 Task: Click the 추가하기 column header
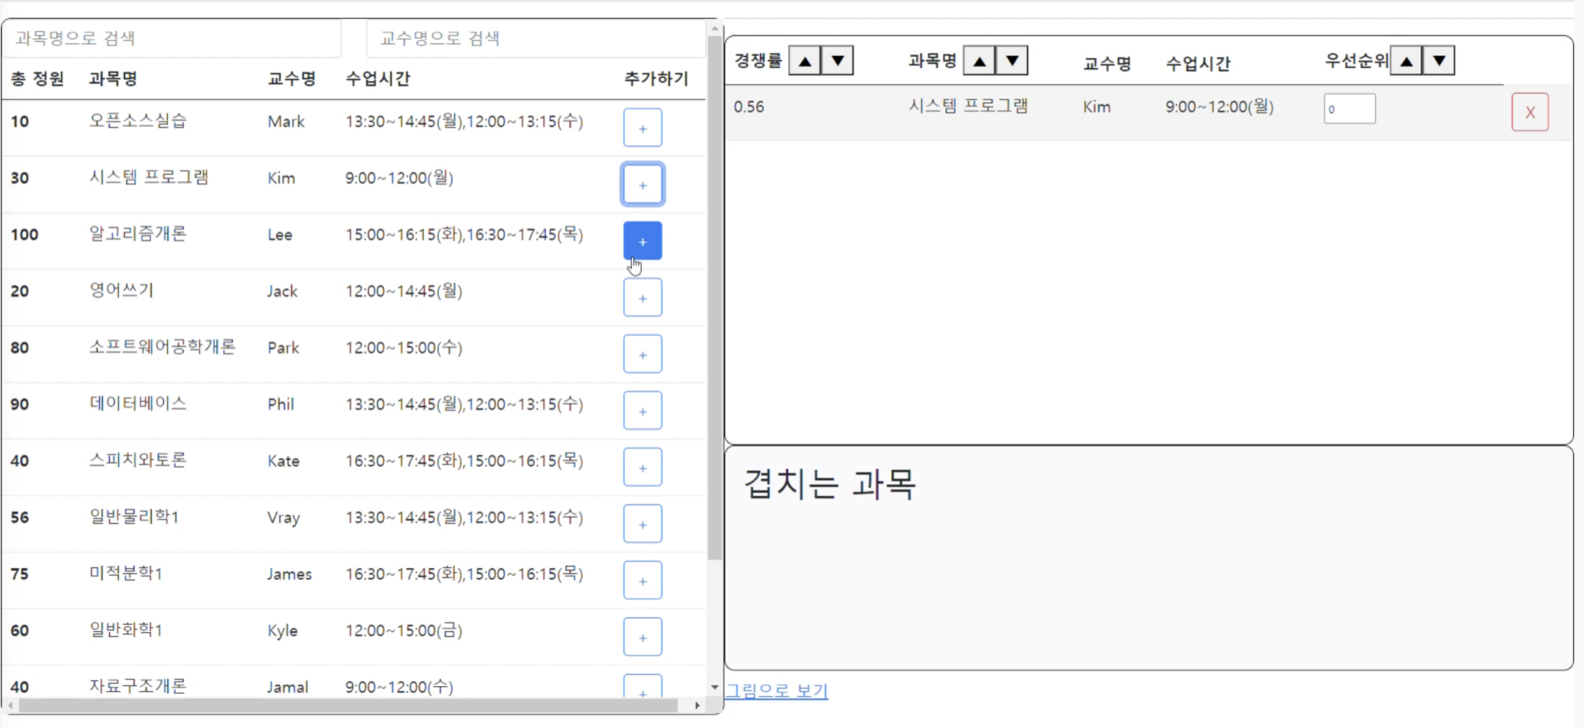click(x=656, y=79)
